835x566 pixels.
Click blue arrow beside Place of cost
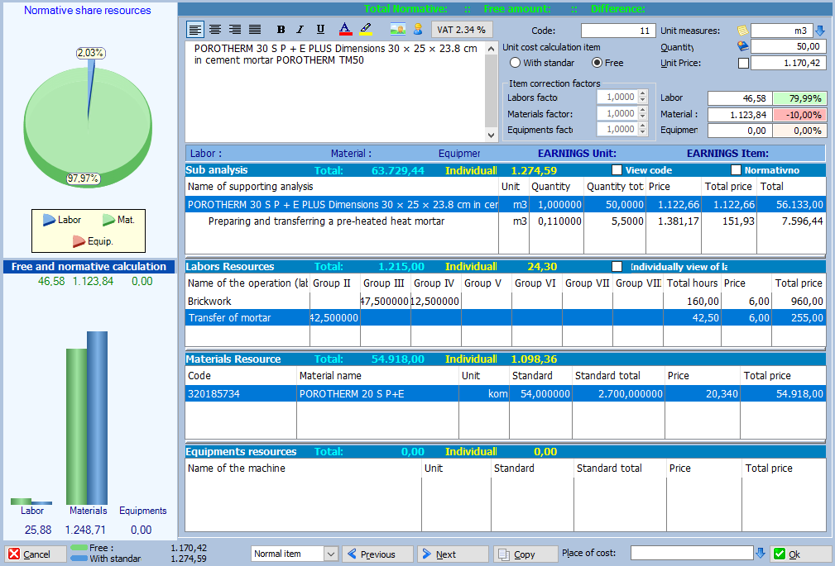pos(761,554)
